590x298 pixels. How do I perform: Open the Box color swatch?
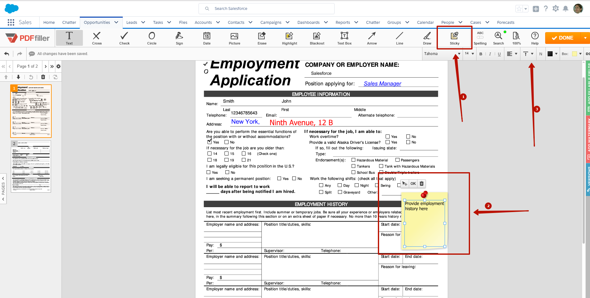575,54
